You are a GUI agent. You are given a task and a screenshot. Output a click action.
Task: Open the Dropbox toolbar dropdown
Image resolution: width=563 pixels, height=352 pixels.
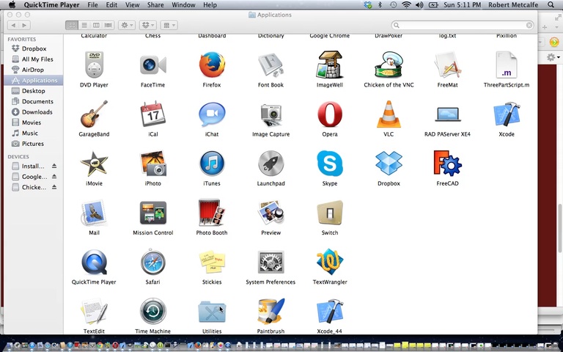coord(147,25)
